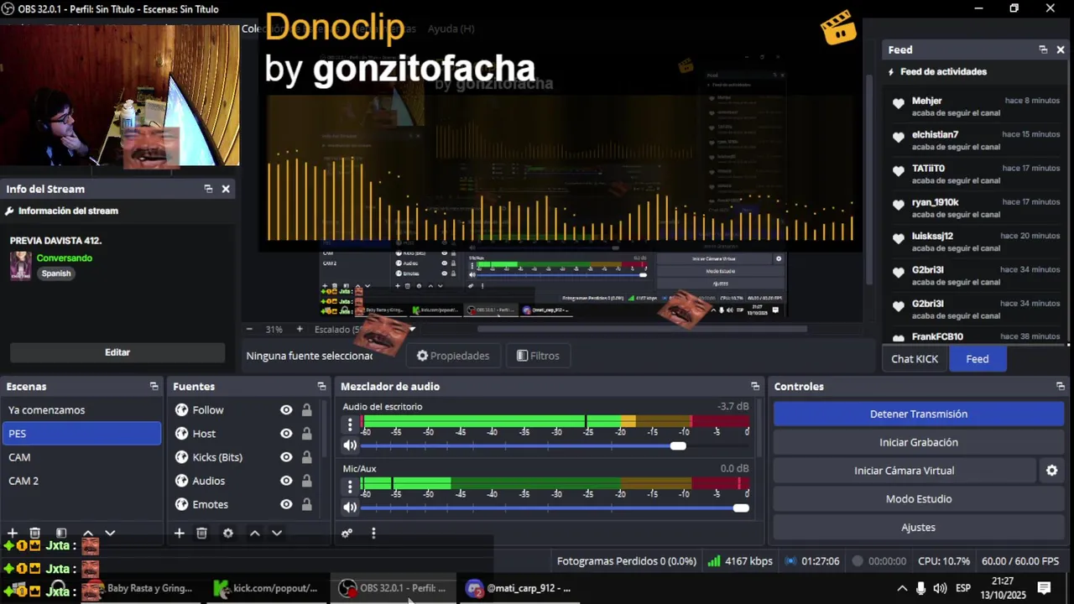Move scene down arrow in Escenas
Viewport: 1074px width, 604px height.
pyautogui.click(x=109, y=533)
